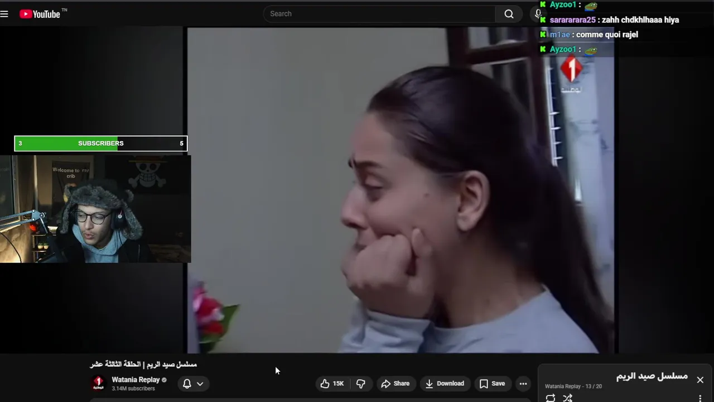Click the SUBSCRIBERS goal progress bar
Screen dimensions: 714x402
click(x=100, y=143)
